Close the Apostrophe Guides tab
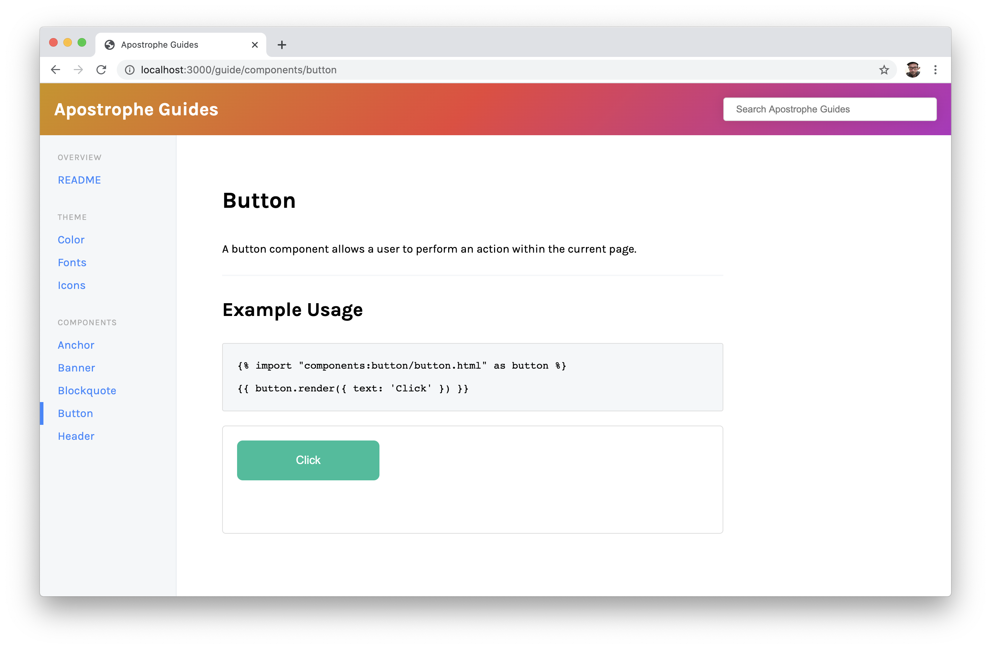The width and height of the screenshot is (991, 649). [x=255, y=45]
